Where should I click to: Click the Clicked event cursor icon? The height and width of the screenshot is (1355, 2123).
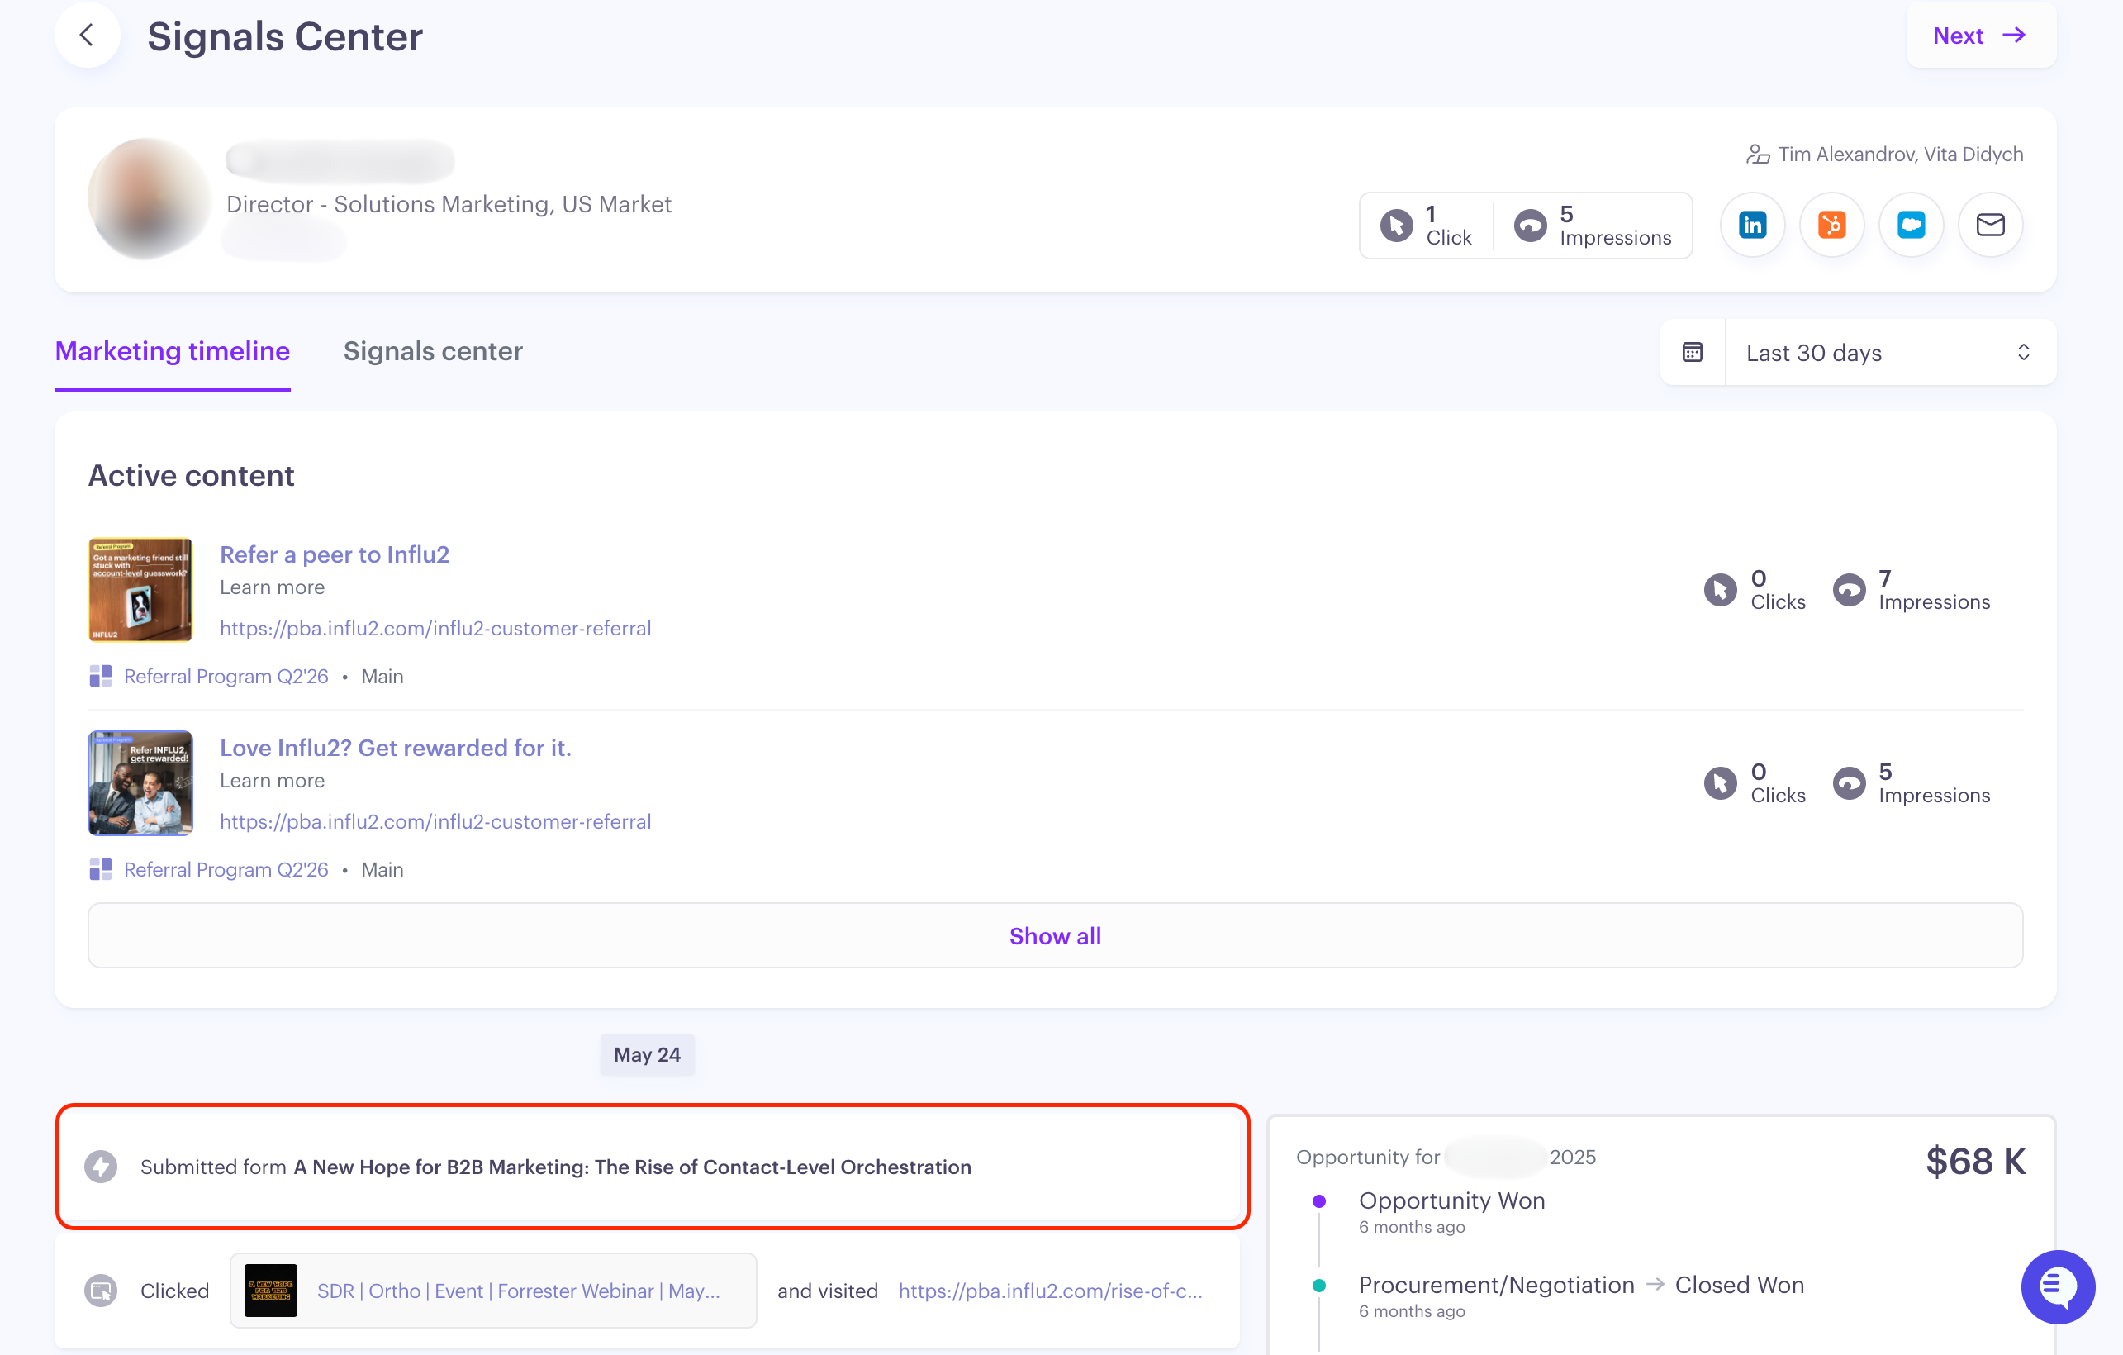101,1291
